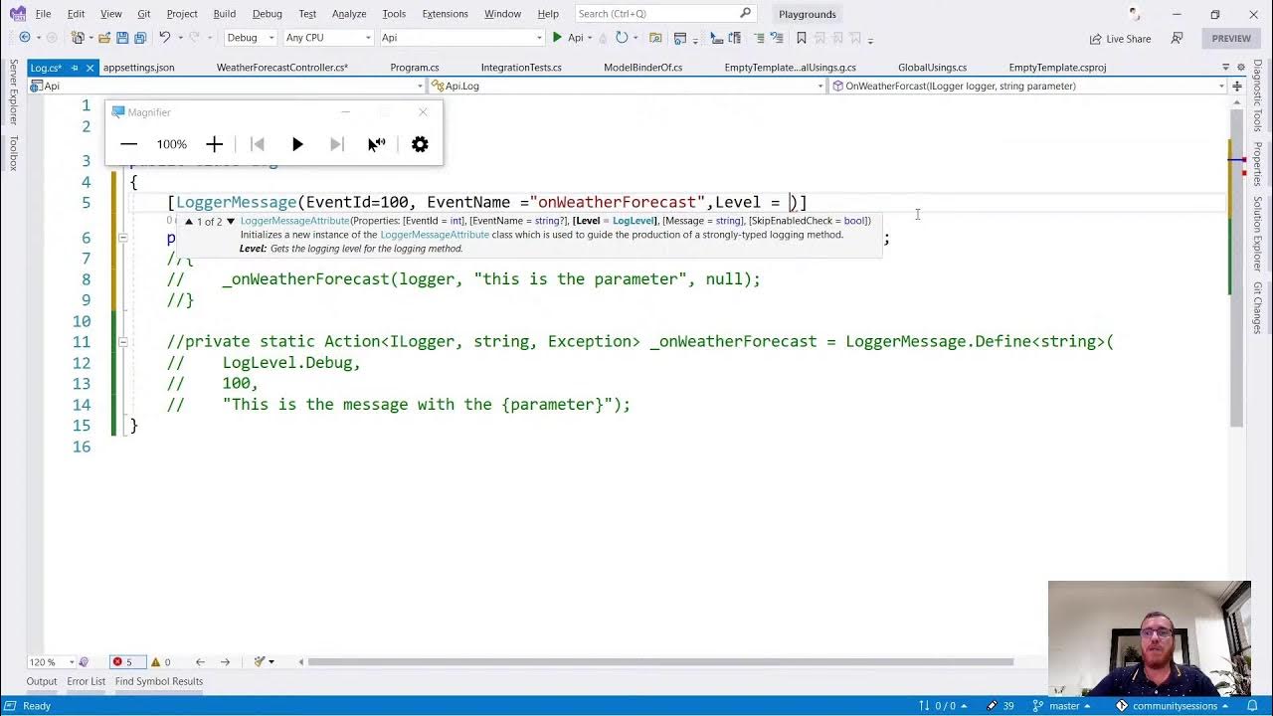Open the ModelBinderOf.cs tab
Viewport: 1273px width, 716px height.
[643, 68]
